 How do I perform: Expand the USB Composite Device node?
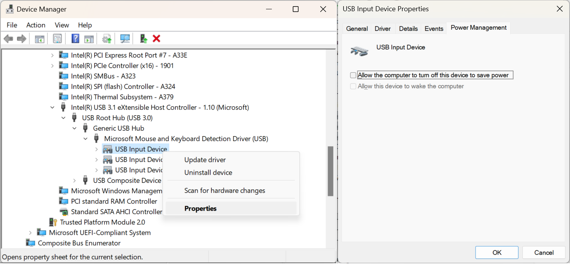tap(75, 181)
